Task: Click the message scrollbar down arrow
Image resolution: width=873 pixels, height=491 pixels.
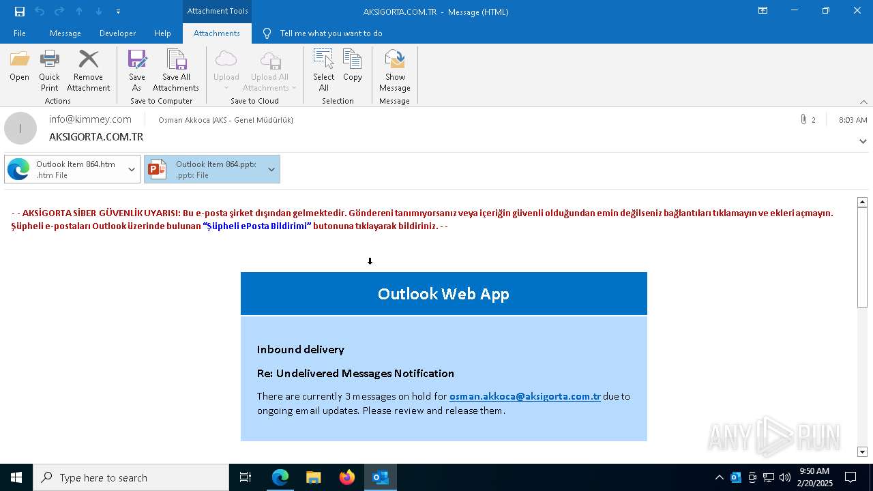Action: point(862,451)
